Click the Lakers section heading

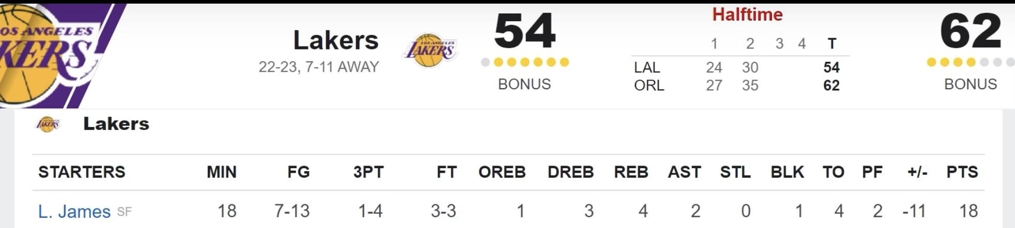pos(116,124)
